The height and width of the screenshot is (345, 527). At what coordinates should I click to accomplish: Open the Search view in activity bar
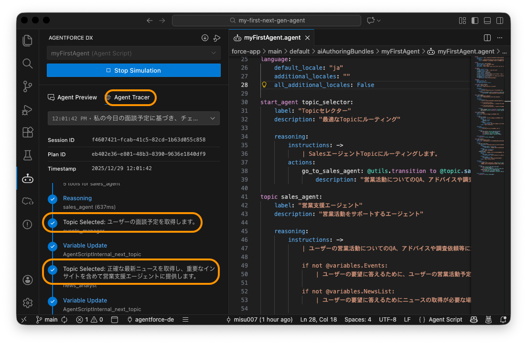28,63
